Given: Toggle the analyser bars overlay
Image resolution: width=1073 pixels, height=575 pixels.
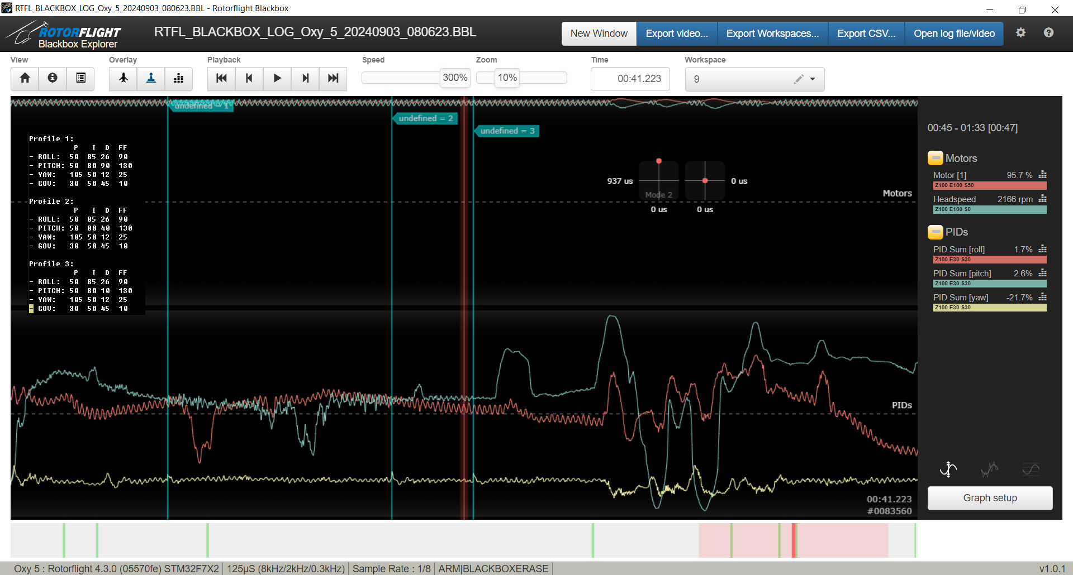Looking at the screenshot, I should point(179,78).
